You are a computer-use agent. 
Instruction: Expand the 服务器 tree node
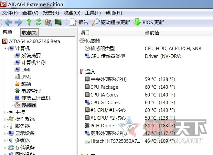(x=5, y=126)
